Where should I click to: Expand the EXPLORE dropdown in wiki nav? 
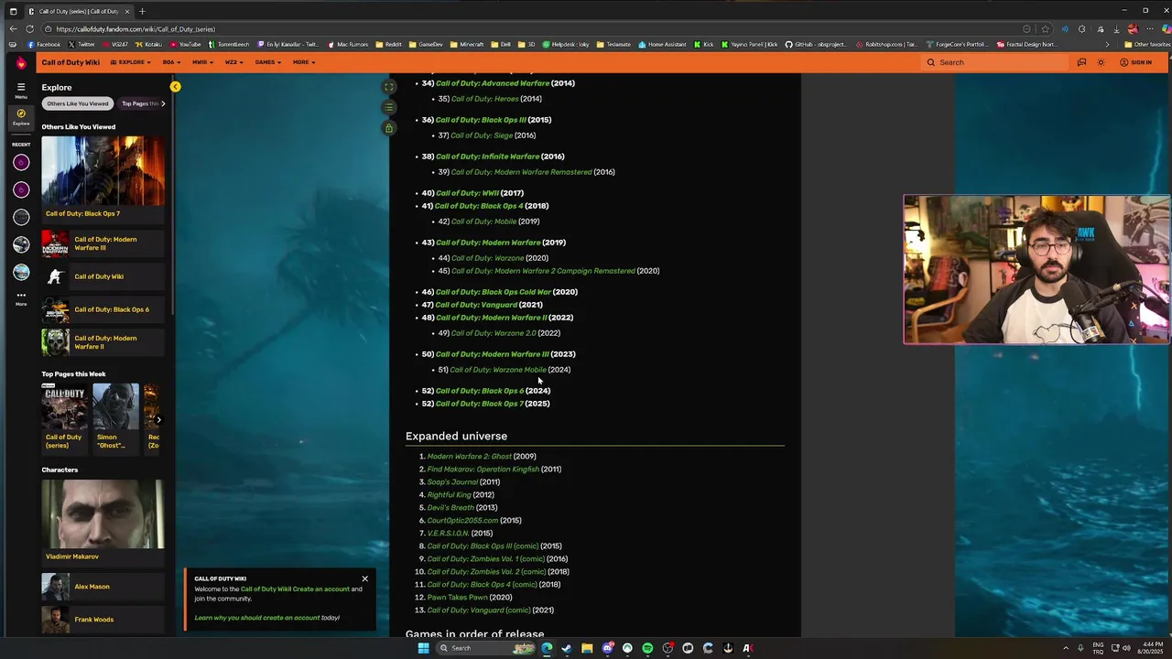click(x=131, y=62)
